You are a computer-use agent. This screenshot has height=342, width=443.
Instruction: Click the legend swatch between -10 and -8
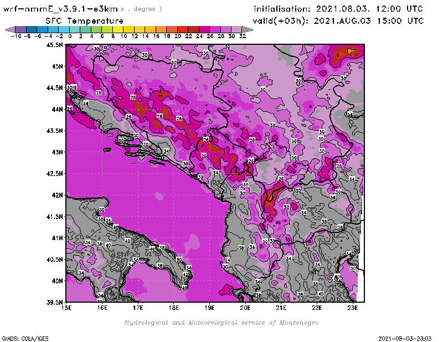(20, 30)
